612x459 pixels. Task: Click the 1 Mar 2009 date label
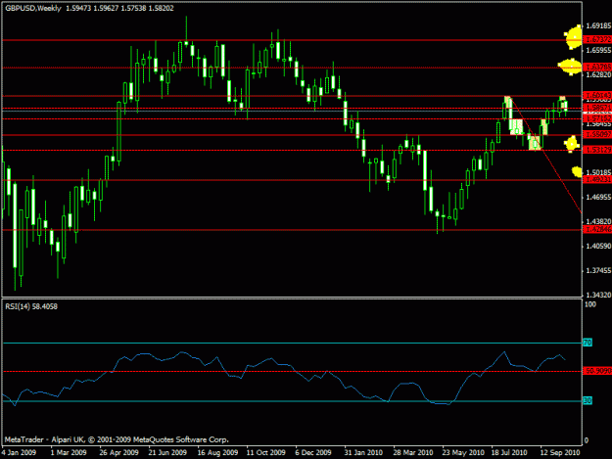[x=69, y=453]
